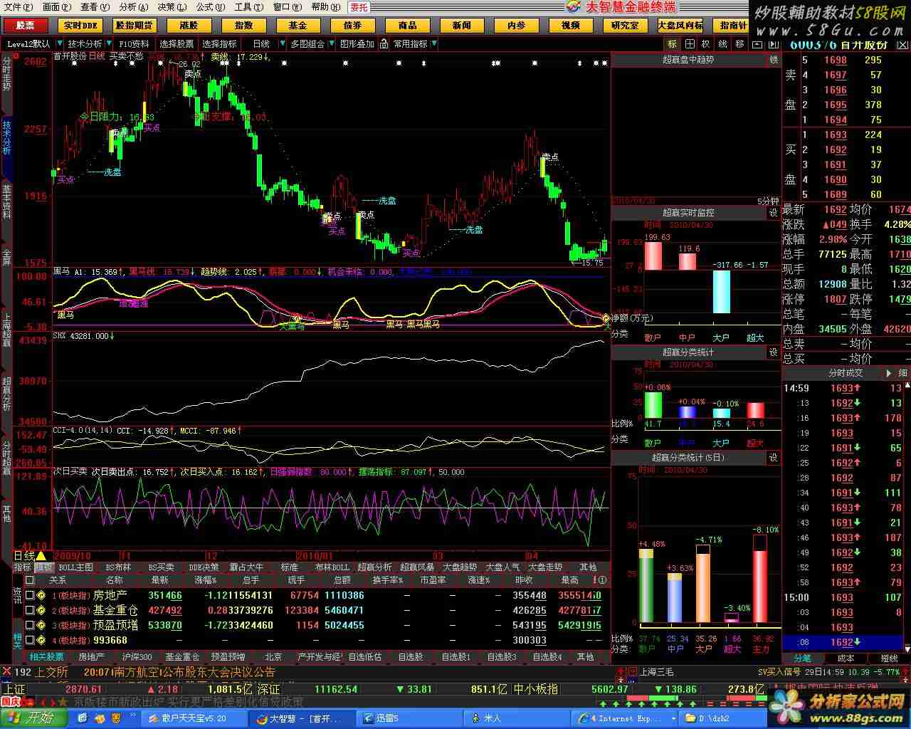Click the 股指期货 button
The image size is (911, 729).
tap(135, 25)
